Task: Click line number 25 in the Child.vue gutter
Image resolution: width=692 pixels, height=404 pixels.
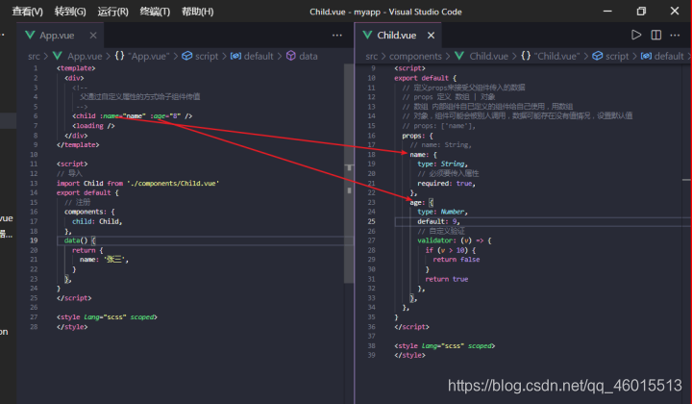Action: coord(372,221)
